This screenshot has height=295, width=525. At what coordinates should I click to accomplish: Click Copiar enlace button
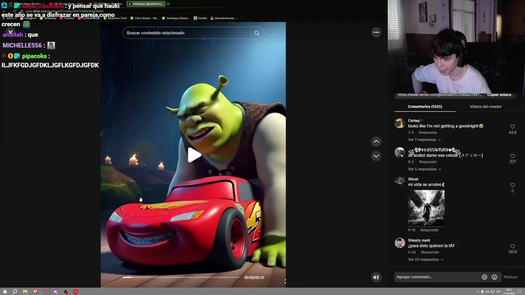[499, 95]
